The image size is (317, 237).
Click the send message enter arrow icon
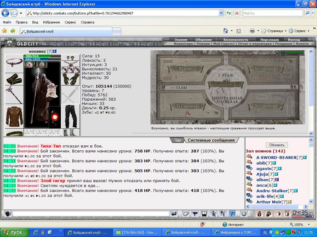tap(174, 214)
